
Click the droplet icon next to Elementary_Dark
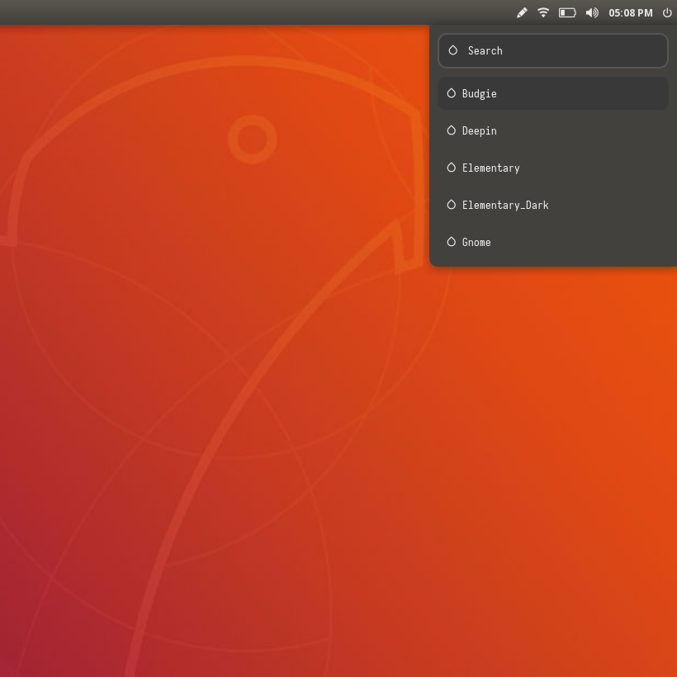pos(451,205)
